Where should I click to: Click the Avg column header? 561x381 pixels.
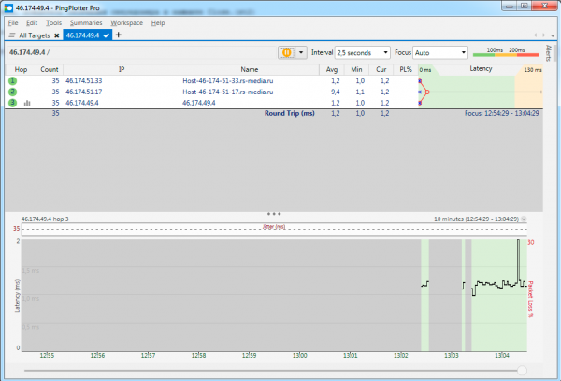point(332,69)
